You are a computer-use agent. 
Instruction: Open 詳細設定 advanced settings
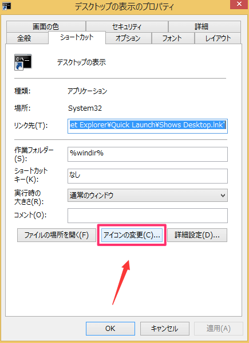tap(197, 235)
